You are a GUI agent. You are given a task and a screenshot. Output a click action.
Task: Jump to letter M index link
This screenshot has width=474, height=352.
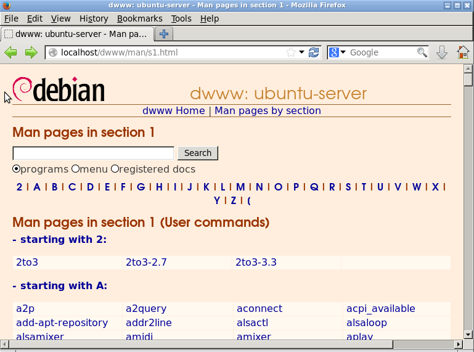[240, 187]
